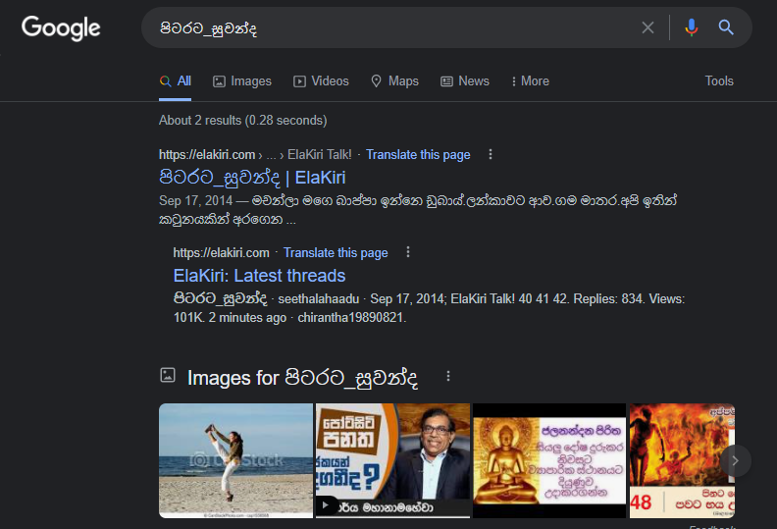Click the chirantha19890821 snippet text
This screenshot has height=529, width=777.
(x=351, y=317)
